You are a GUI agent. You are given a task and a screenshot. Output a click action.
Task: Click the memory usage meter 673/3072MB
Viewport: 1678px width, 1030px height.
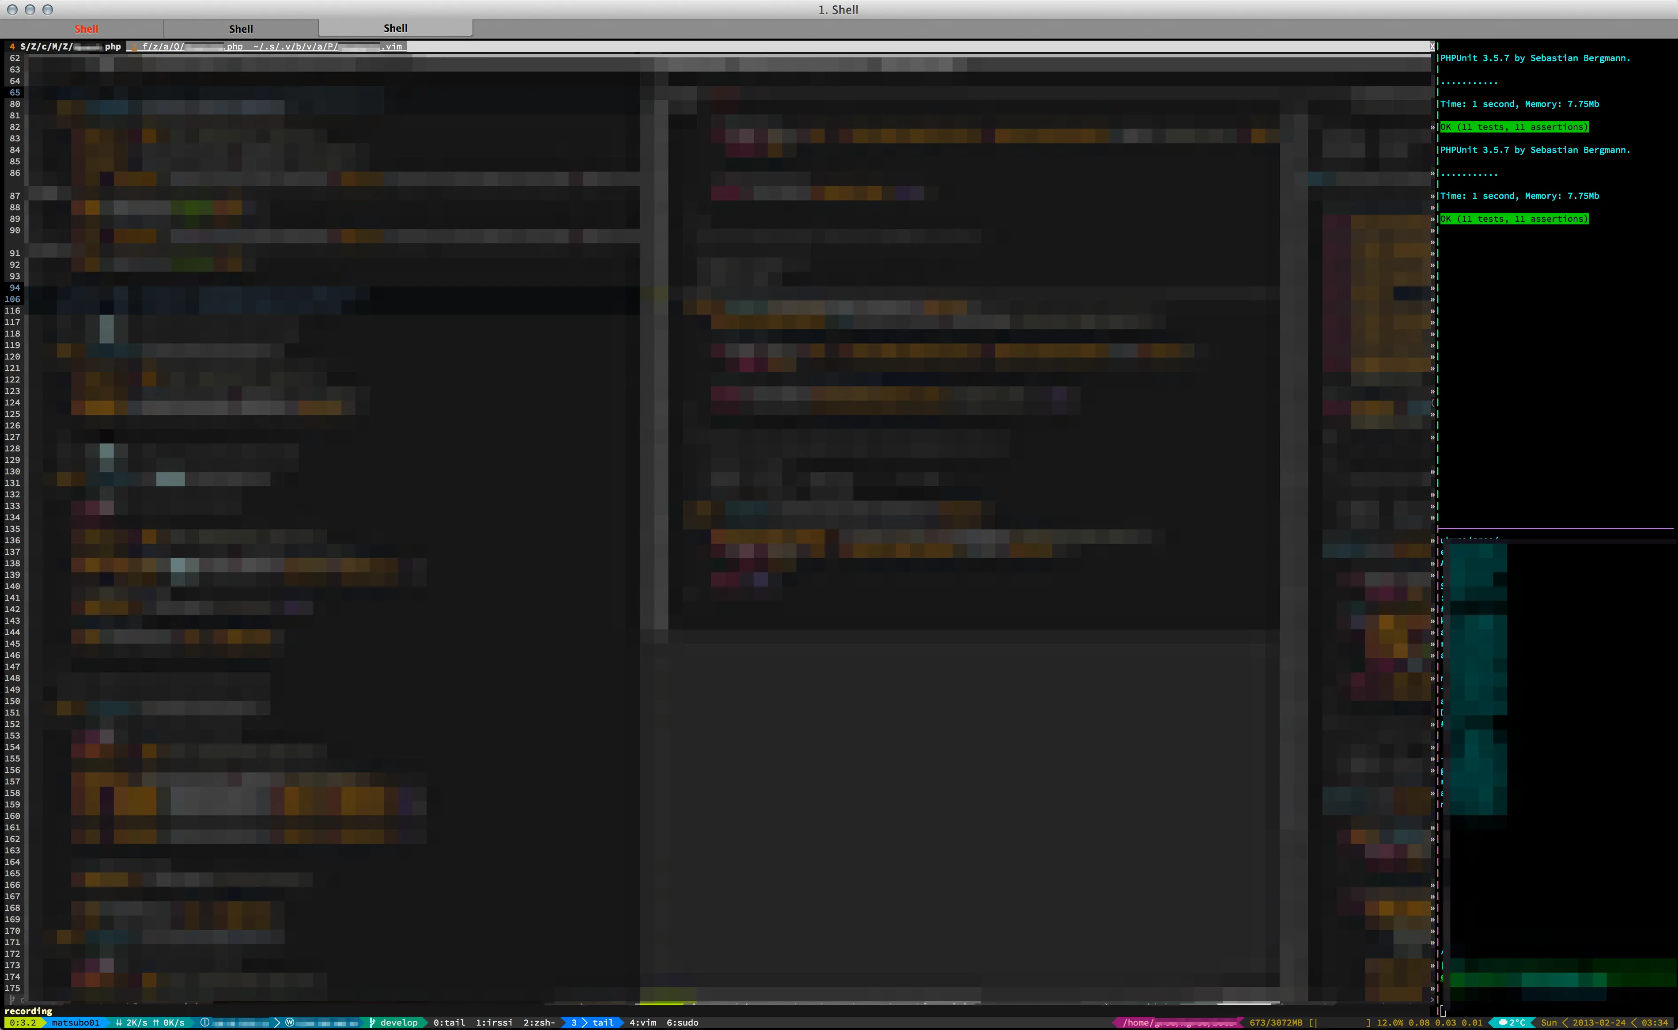tap(1275, 1022)
